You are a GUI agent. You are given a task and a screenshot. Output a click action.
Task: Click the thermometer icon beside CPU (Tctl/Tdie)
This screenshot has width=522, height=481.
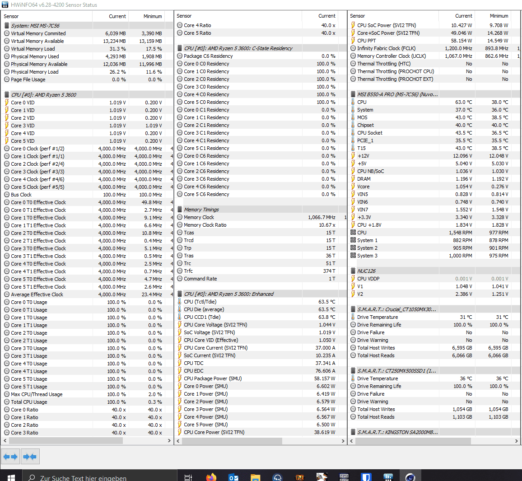point(180,302)
